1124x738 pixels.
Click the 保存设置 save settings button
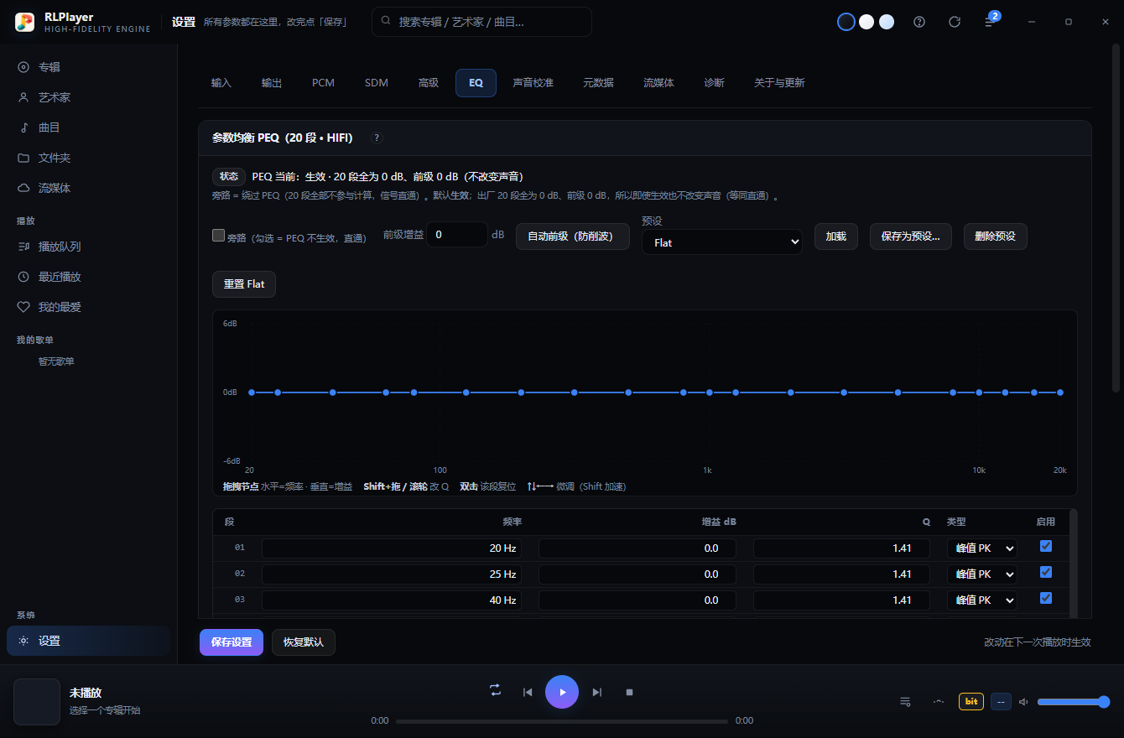tap(232, 642)
